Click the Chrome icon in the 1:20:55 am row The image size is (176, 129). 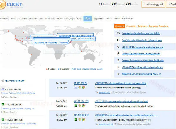click(83, 106)
